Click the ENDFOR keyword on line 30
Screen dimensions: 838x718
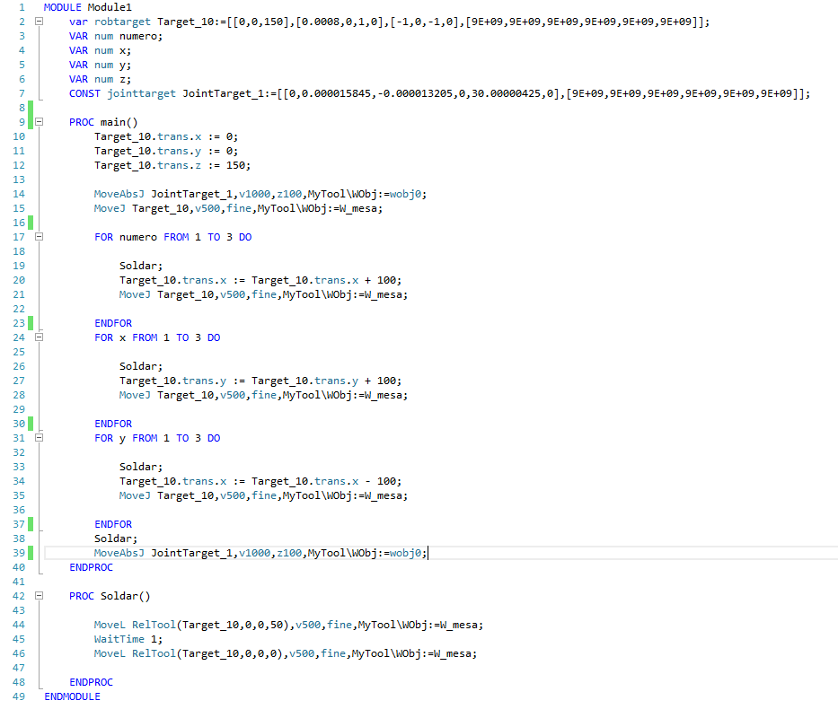pyautogui.click(x=113, y=424)
